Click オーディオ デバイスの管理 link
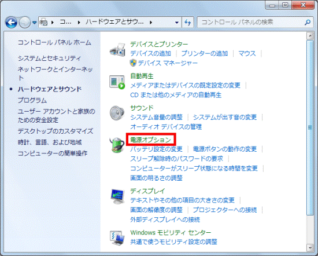This screenshot has width=318, height=256. [166, 127]
